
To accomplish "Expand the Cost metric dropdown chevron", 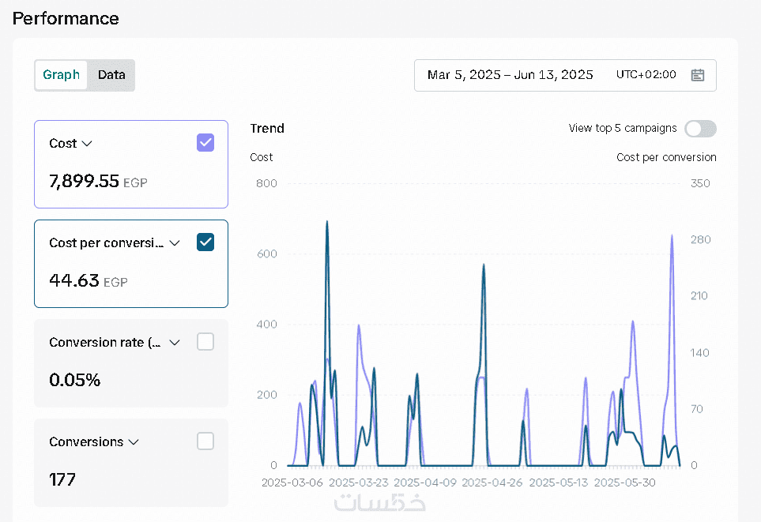I will click(88, 144).
